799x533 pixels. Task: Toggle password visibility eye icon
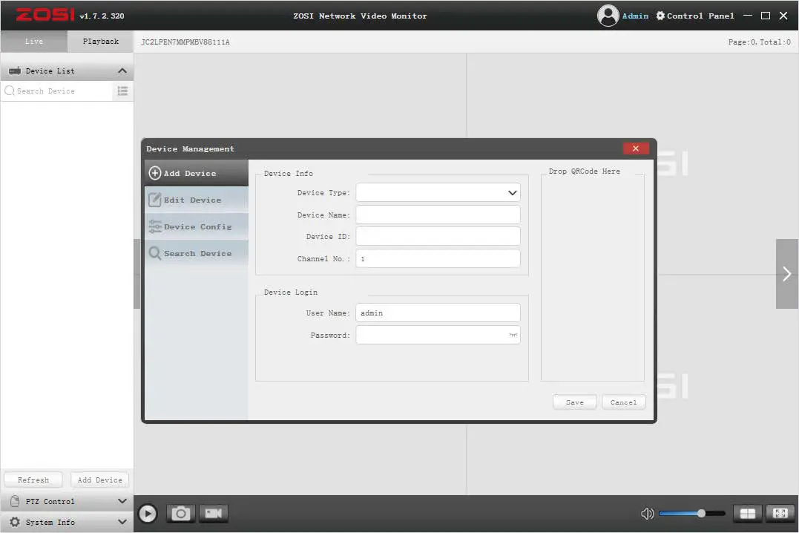(x=513, y=335)
